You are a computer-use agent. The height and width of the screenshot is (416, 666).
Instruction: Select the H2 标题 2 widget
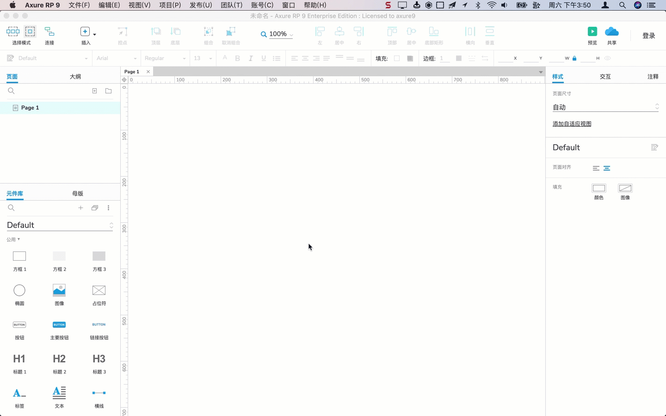coord(59,364)
